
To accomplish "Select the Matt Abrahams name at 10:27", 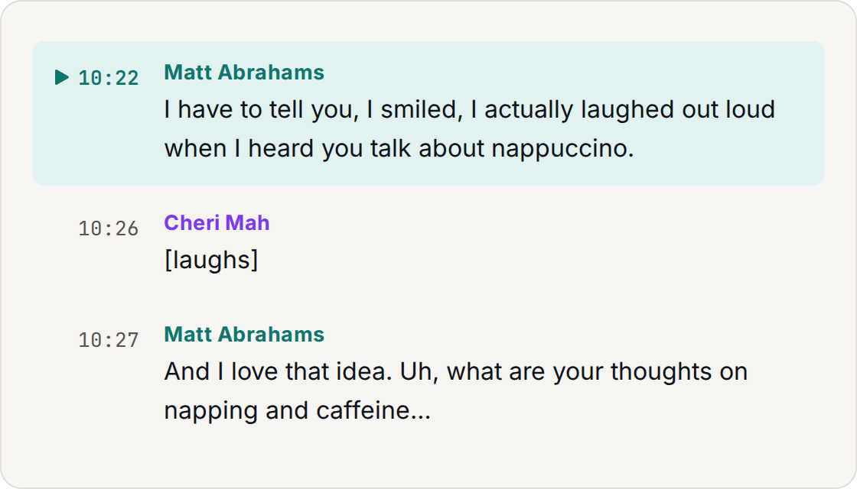I will (x=244, y=334).
